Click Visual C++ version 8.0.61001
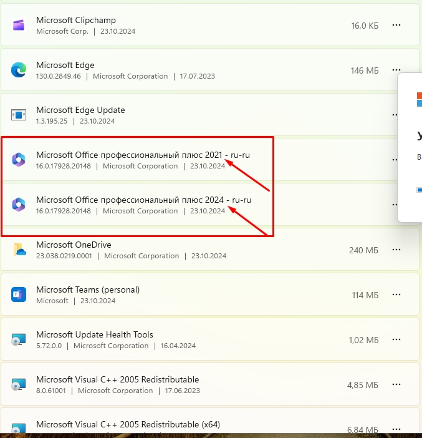 click(50, 391)
